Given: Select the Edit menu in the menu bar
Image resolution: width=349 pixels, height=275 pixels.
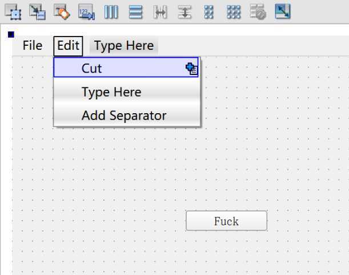Looking at the screenshot, I should [68, 46].
